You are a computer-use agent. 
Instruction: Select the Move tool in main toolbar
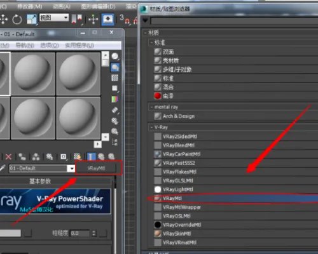click(4, 19)
